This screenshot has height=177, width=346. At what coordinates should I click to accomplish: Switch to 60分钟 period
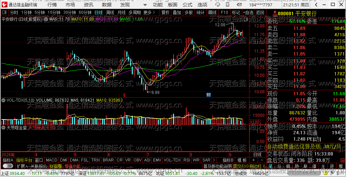[x=85, y=12]
